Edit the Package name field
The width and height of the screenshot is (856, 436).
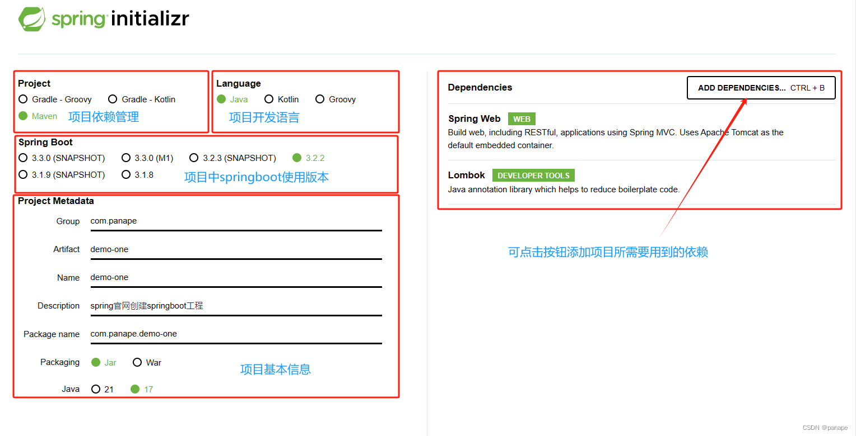(236, 334)
